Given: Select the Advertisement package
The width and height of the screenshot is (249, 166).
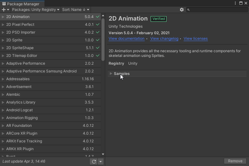Looking at the screenshot, I should tap(50, 87).
